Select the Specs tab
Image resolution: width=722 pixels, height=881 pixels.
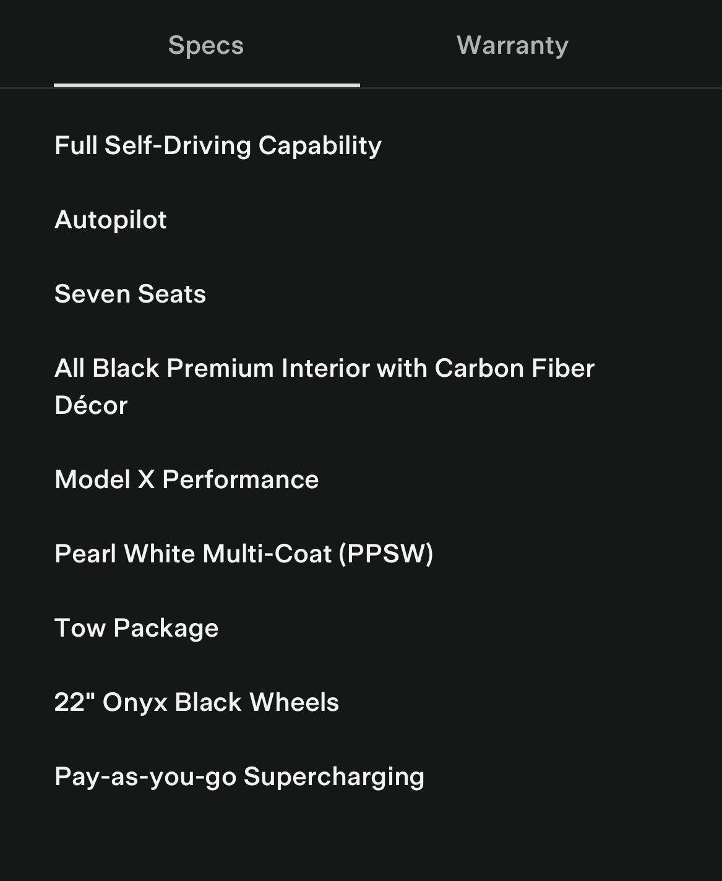coord(206,45)
